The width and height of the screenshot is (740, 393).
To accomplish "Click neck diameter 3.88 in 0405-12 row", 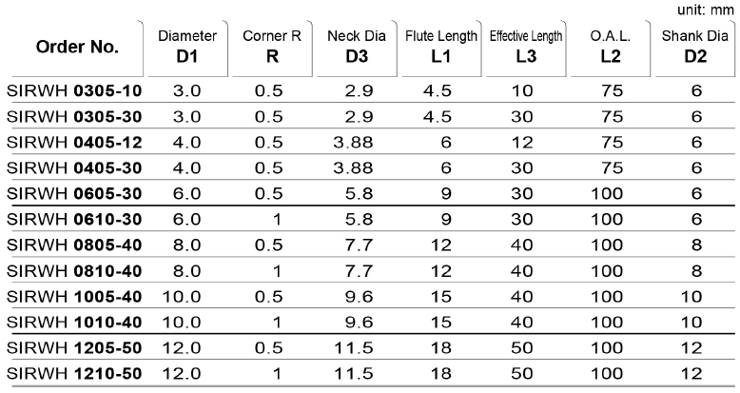I will [353, 142].
